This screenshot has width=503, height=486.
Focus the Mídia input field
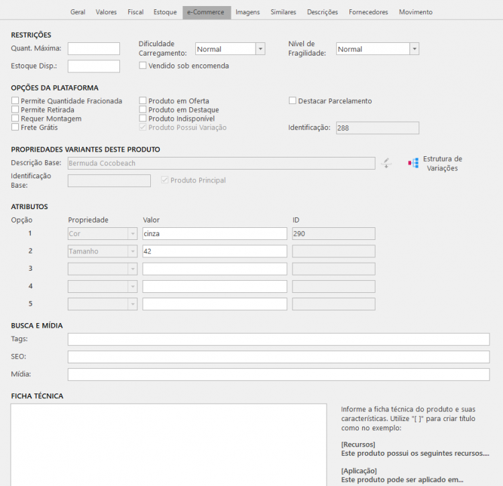coord(278,375)
